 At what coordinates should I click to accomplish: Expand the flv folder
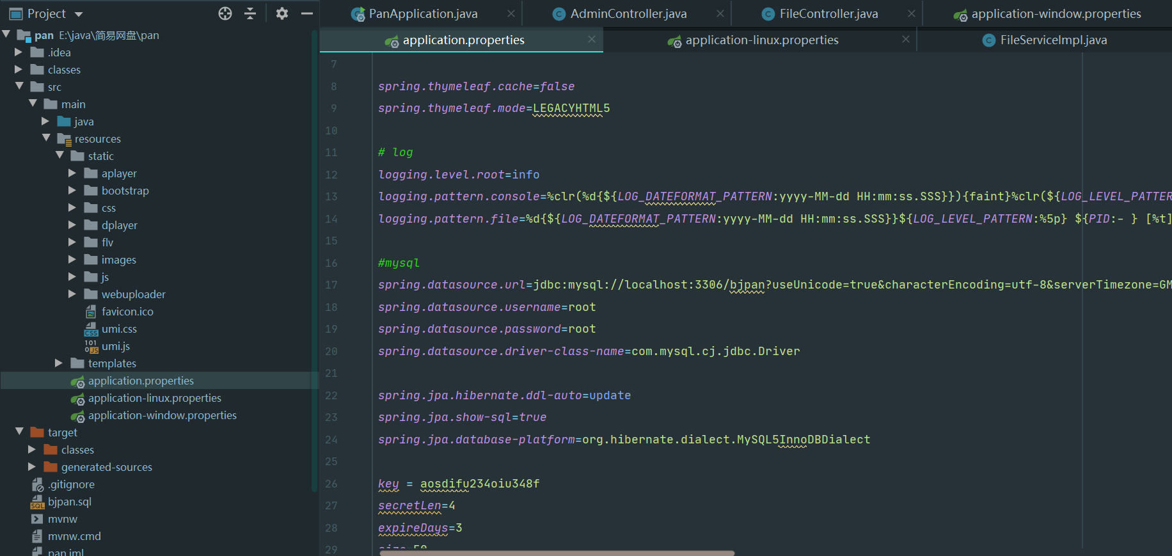click(x=72, y=242)
